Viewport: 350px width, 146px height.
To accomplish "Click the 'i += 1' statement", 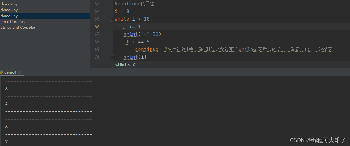I will (132, 27).
